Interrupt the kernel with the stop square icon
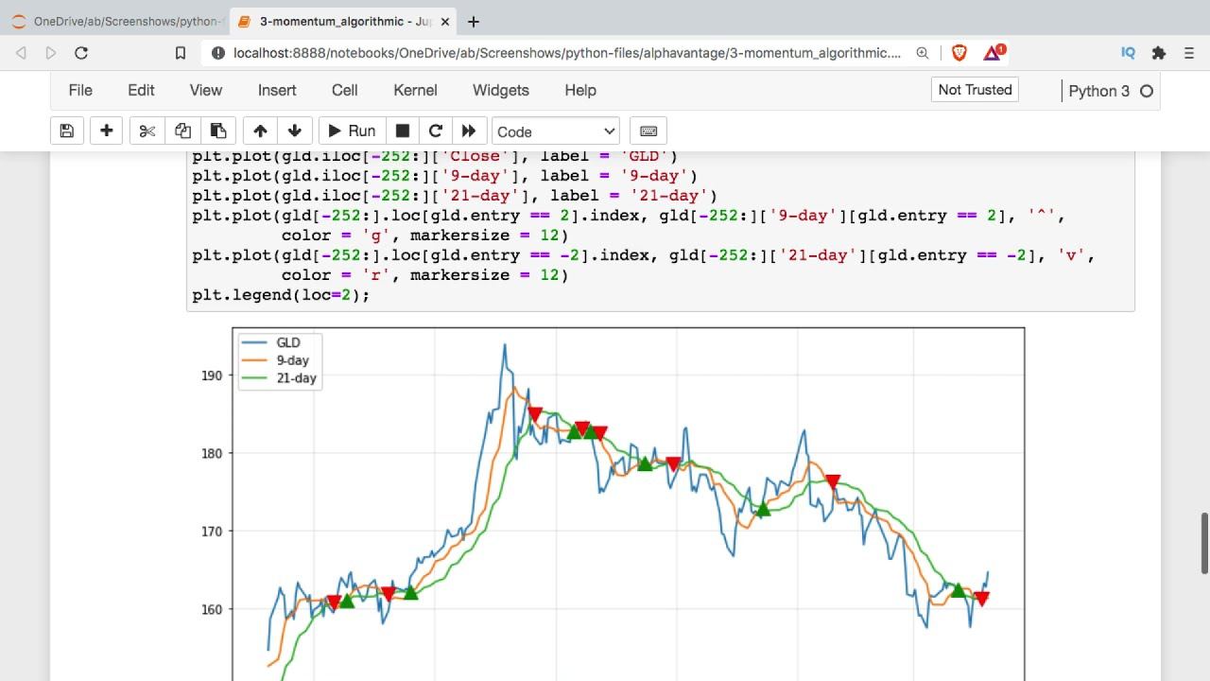 402,131
